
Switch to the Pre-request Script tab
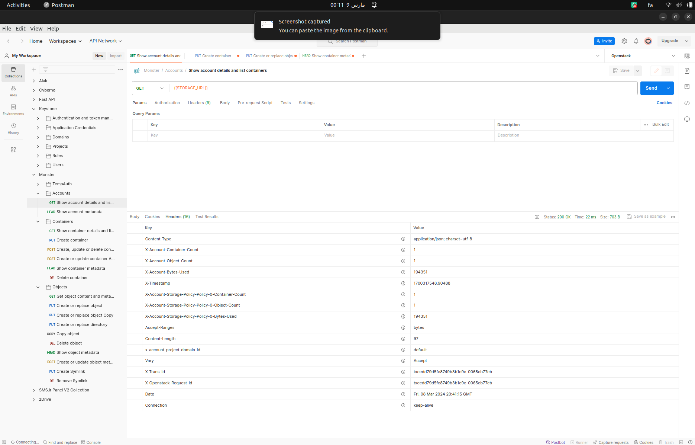(255, 103)
